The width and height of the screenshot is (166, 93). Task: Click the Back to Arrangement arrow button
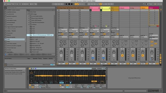[158, 26]
